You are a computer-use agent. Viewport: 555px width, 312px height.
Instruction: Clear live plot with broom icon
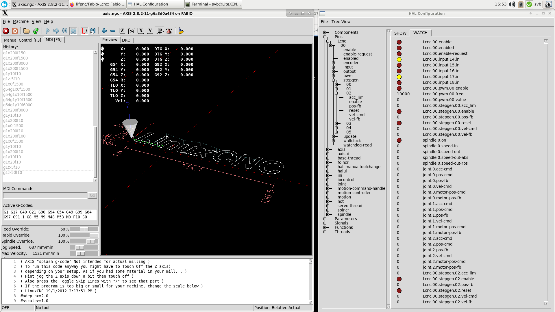(x=181, y=31)
